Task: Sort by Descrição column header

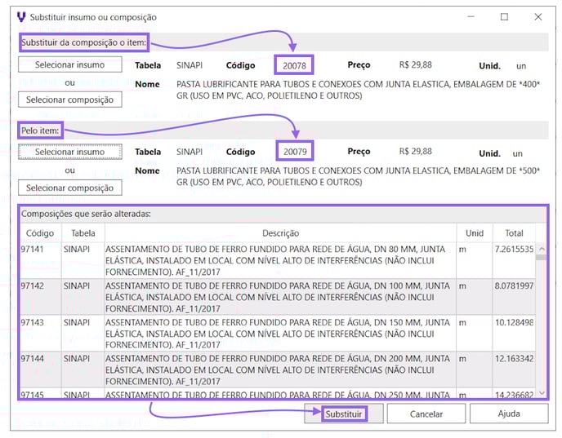Action: coord(281,233)
